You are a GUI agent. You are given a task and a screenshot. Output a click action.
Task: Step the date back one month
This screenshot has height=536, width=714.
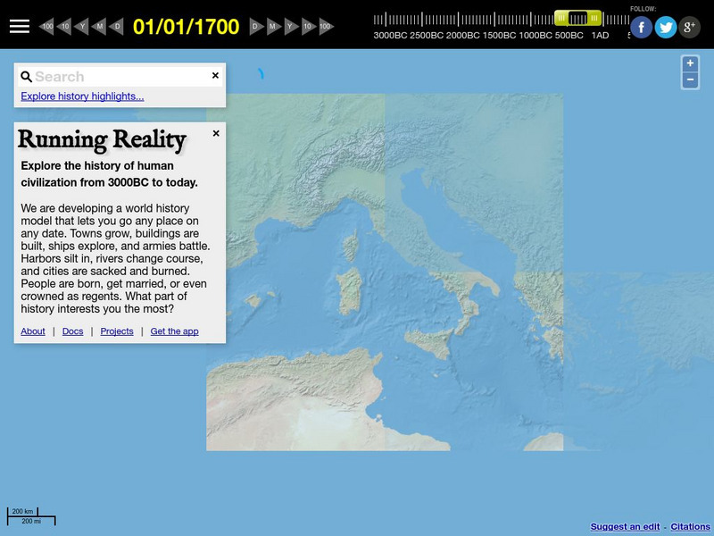pyautogui.click(x=98, y=26)
